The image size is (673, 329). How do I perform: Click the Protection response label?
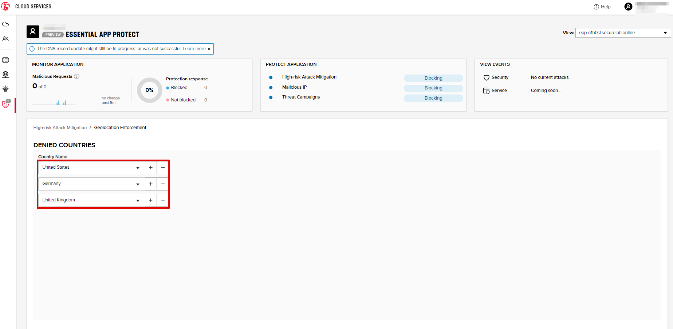pos(187,79)
